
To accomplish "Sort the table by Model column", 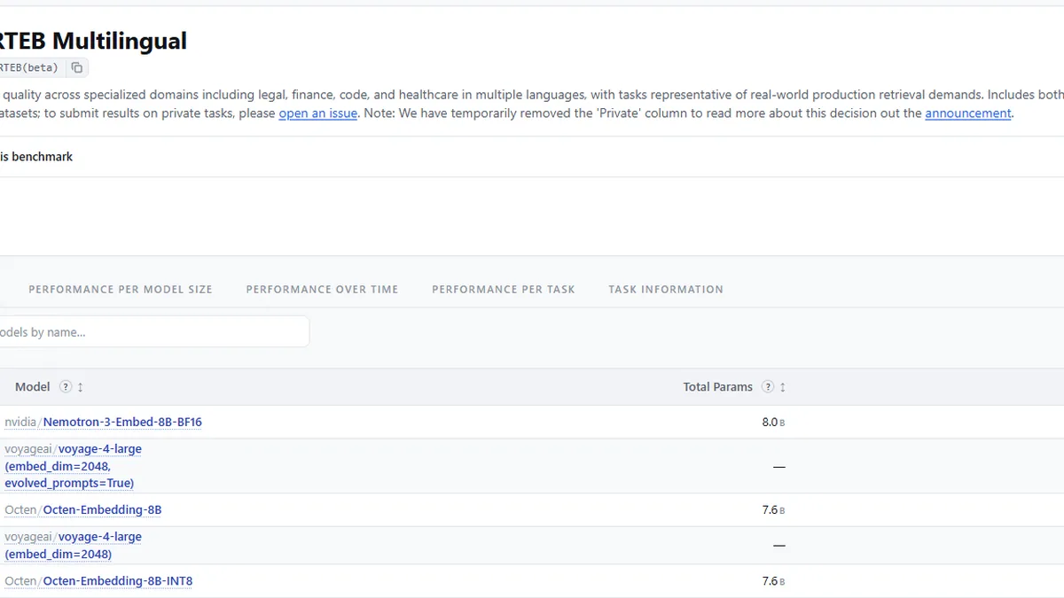I will tap(81, 387).
